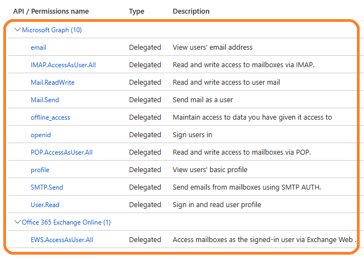This screenshot has width=364, height=259.
Task: Open the Office 365 Exchange Online (1) link
Action: click(66, 222)
